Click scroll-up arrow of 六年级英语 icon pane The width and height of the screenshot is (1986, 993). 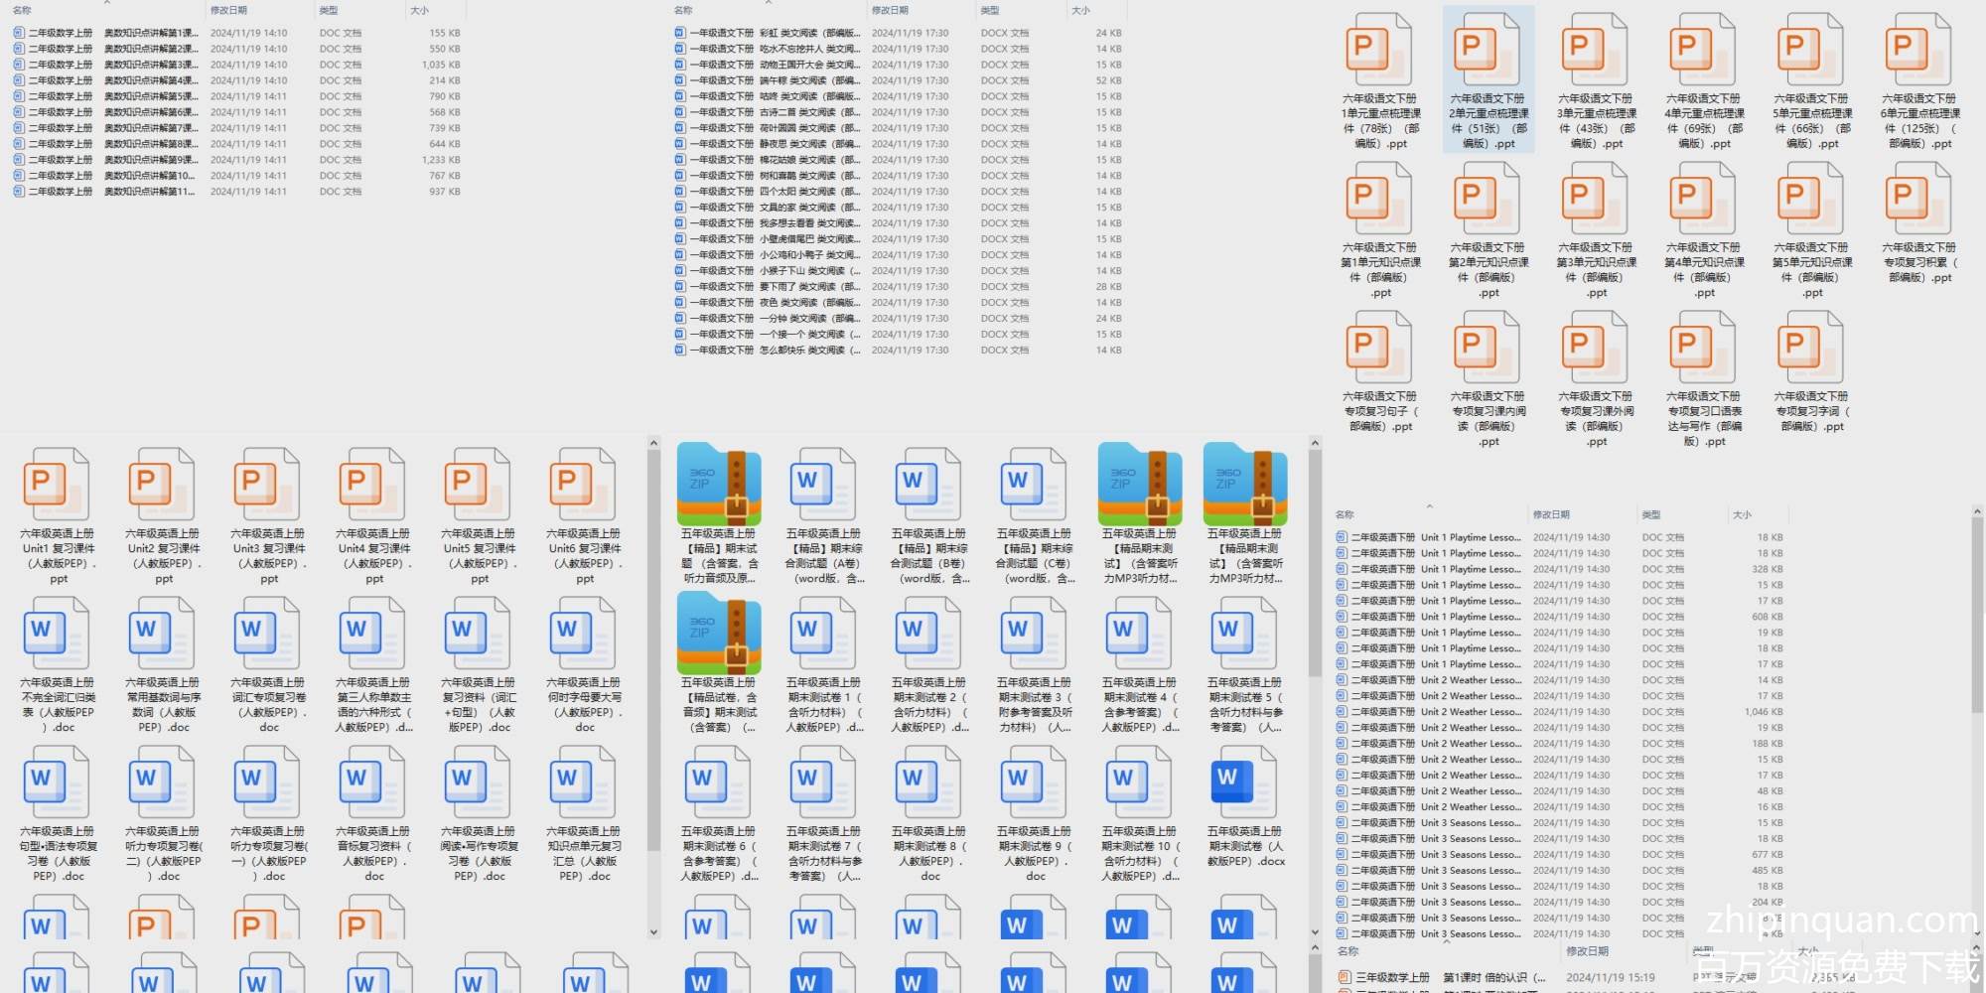pos(653,443)
